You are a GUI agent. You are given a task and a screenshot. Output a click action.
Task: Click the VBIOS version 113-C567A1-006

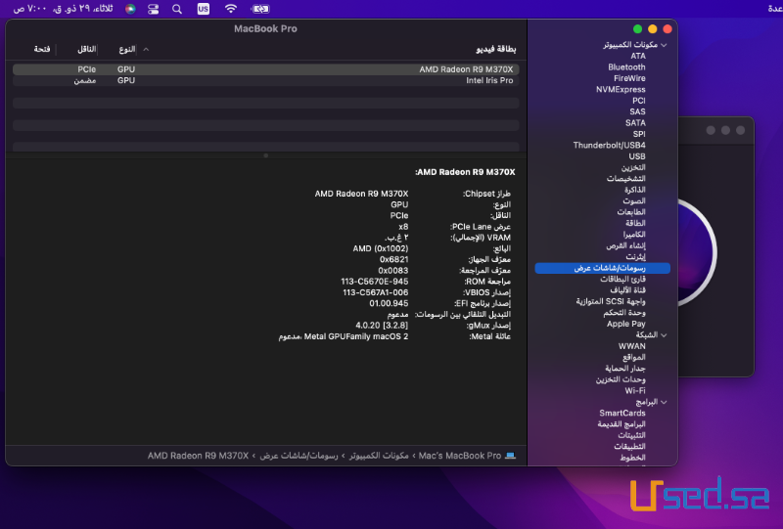pos(375,292)
